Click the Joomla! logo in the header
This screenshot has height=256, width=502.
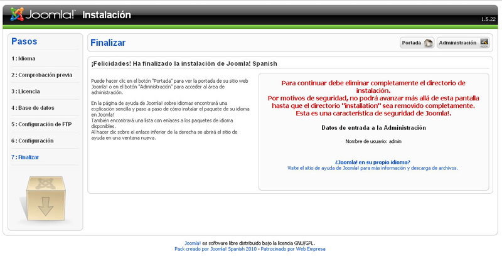click(x=44, y=14)
